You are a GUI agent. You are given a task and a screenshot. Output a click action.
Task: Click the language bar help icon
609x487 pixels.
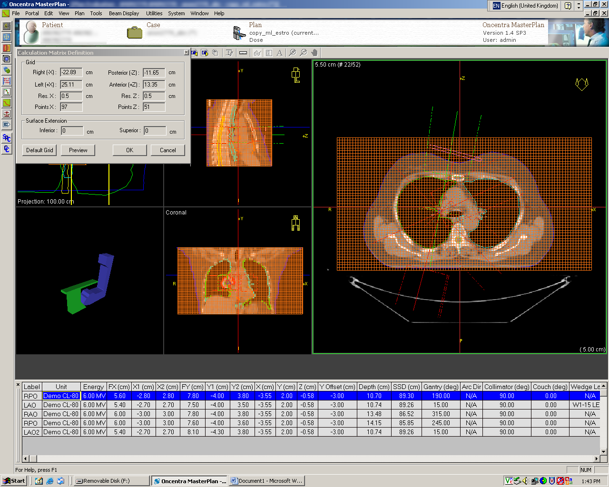click(x=568, y=6)
